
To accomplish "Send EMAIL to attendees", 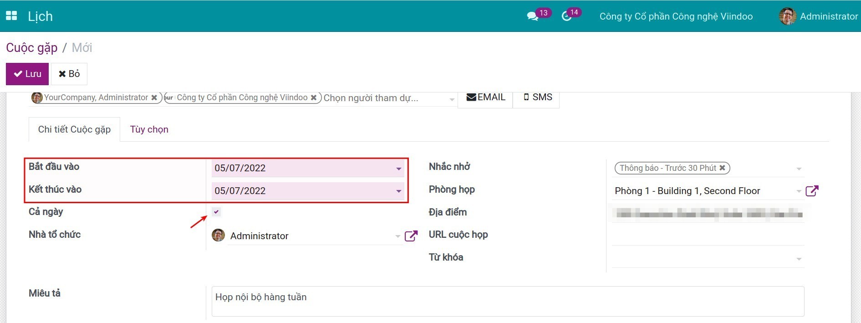I will click(485, 97).
